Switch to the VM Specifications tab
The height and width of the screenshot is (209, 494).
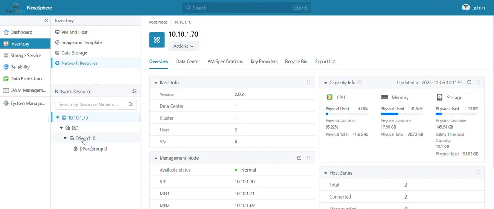(225, 62)
